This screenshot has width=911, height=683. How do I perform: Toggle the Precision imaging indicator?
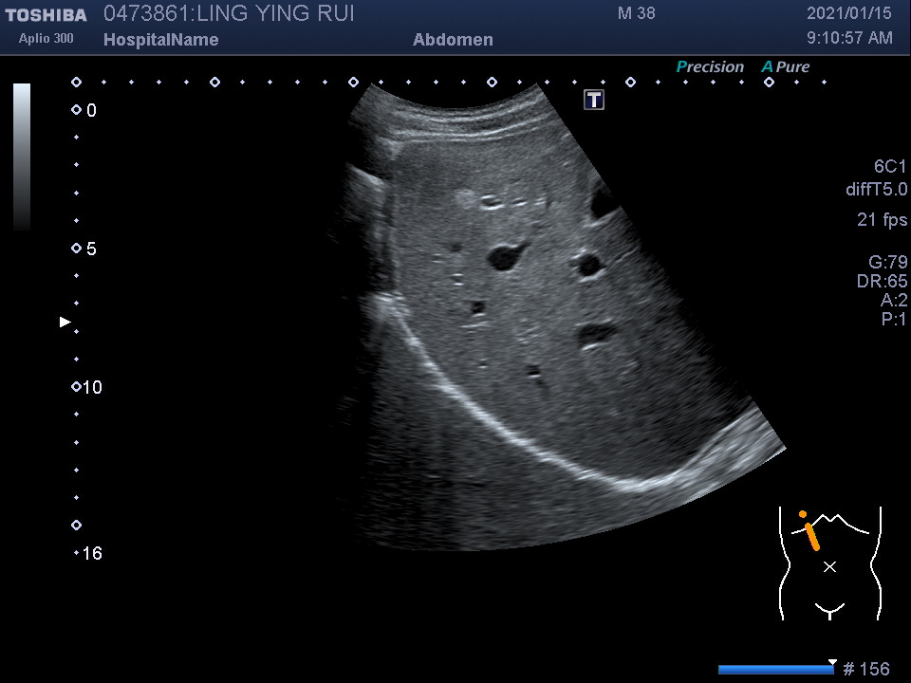pyautogui.click(x=709, y=67)
